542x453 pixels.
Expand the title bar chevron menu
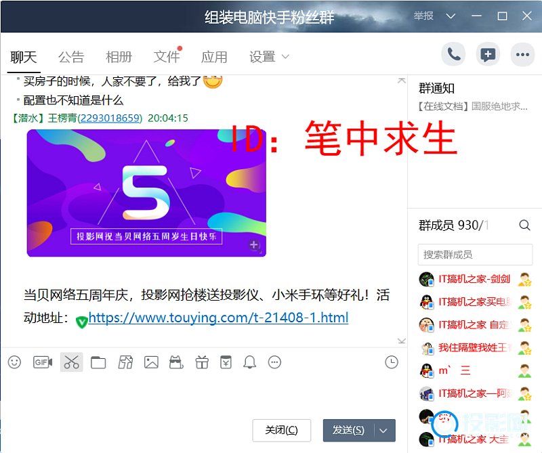(451, 16)
